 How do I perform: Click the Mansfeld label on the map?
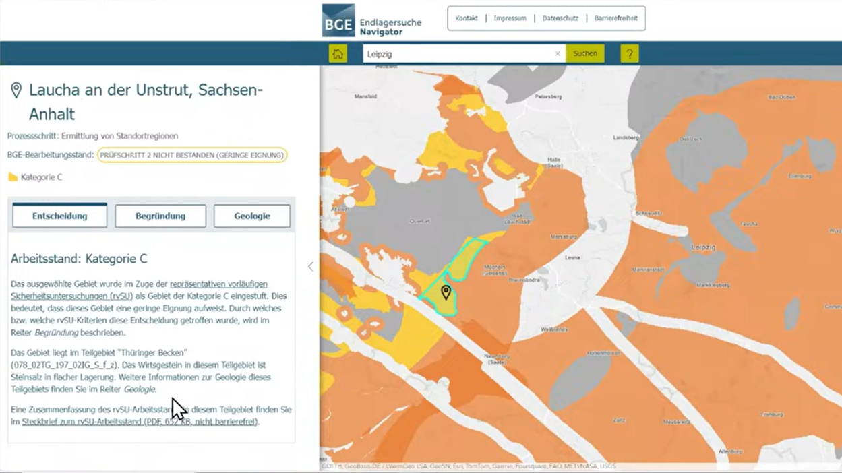click(x=365, y=97)
